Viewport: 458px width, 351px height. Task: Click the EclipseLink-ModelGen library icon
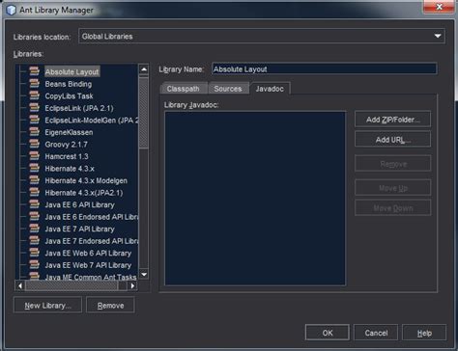34,120
